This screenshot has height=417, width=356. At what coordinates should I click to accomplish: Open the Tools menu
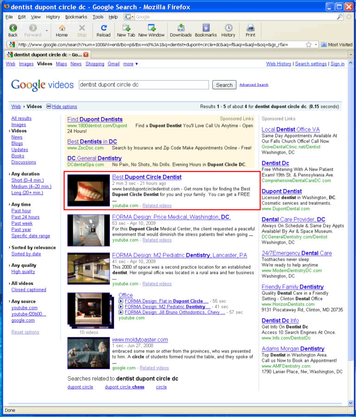[x=98, y=17]
